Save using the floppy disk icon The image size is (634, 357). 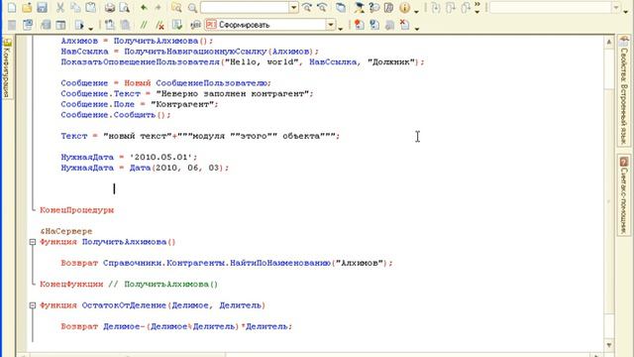click(42, 7)
